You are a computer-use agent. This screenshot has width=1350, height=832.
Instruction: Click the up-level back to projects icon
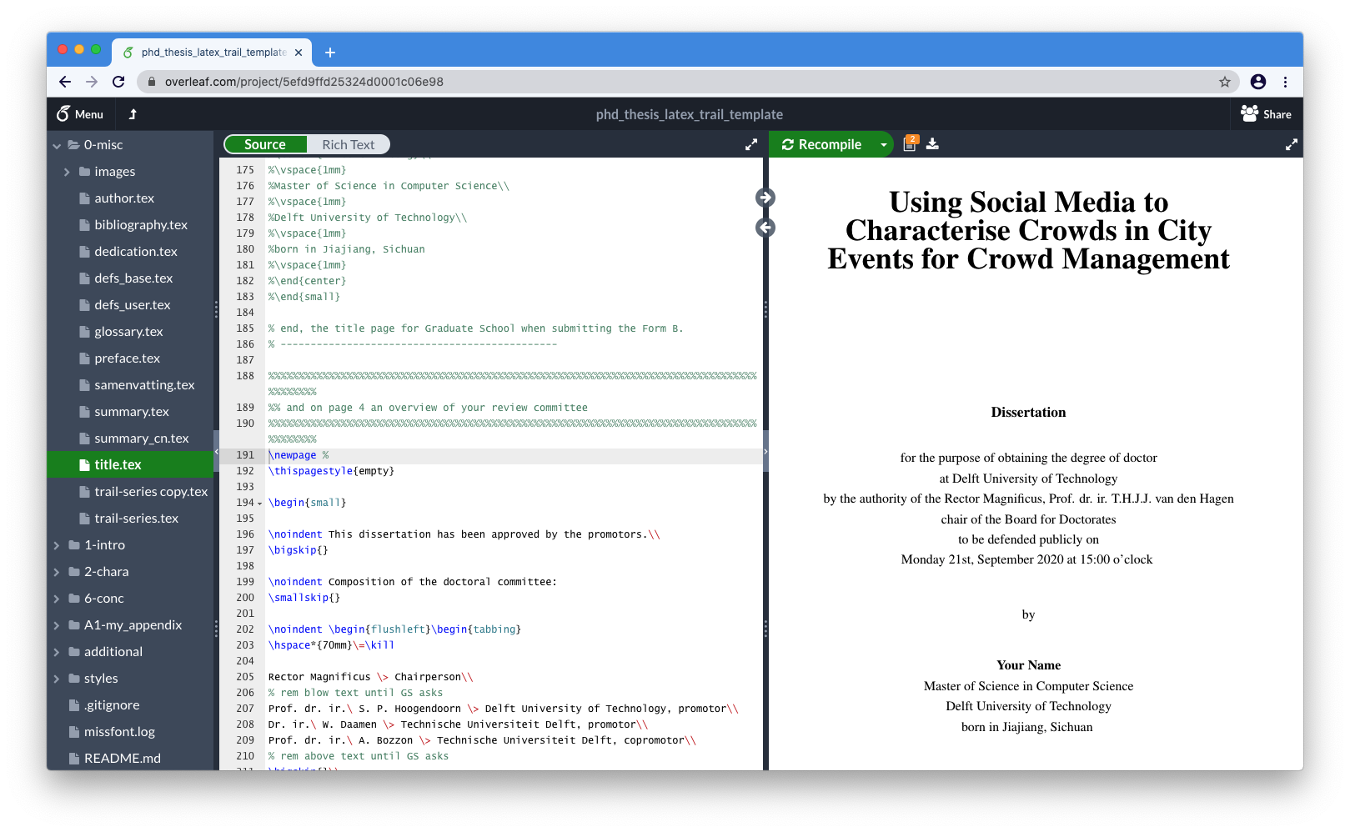point(133,114)
